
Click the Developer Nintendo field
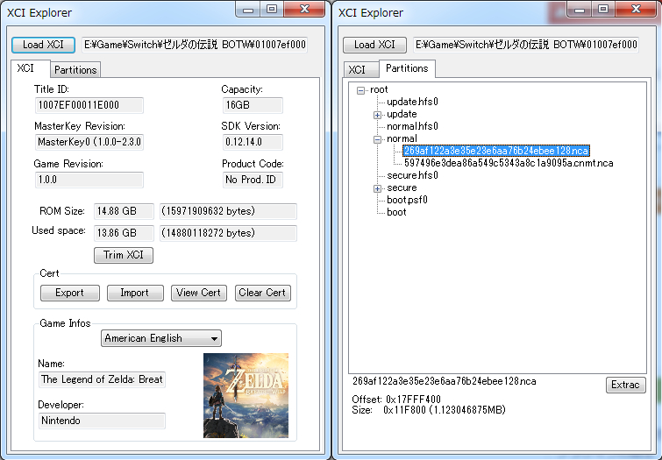click(102, 421)
